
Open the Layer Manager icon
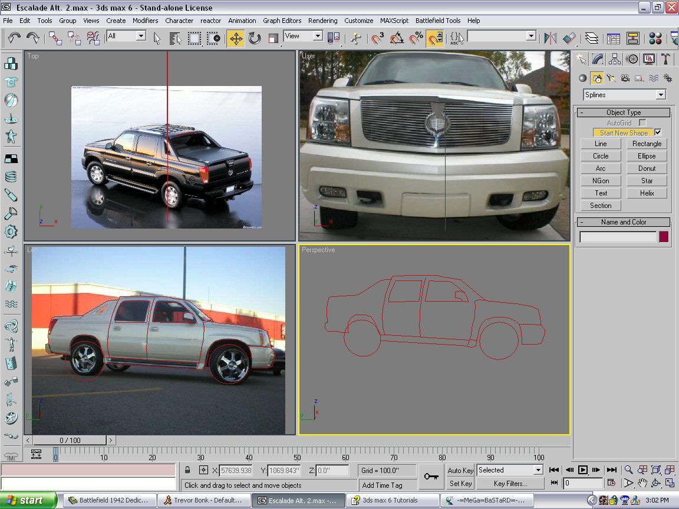(x=591, y=38)
